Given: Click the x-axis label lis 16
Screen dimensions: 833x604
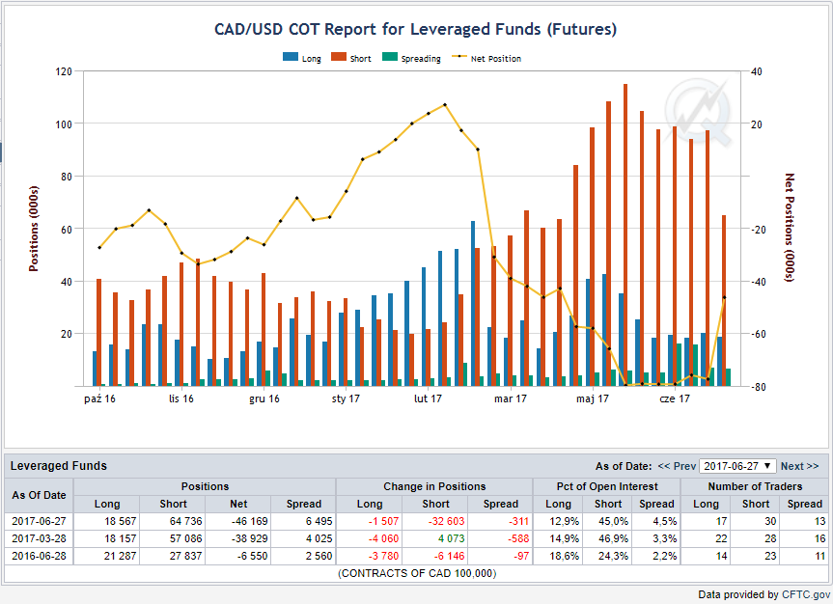Looking at the screenshot, I should pyautogui.click(x=181, y=398).
